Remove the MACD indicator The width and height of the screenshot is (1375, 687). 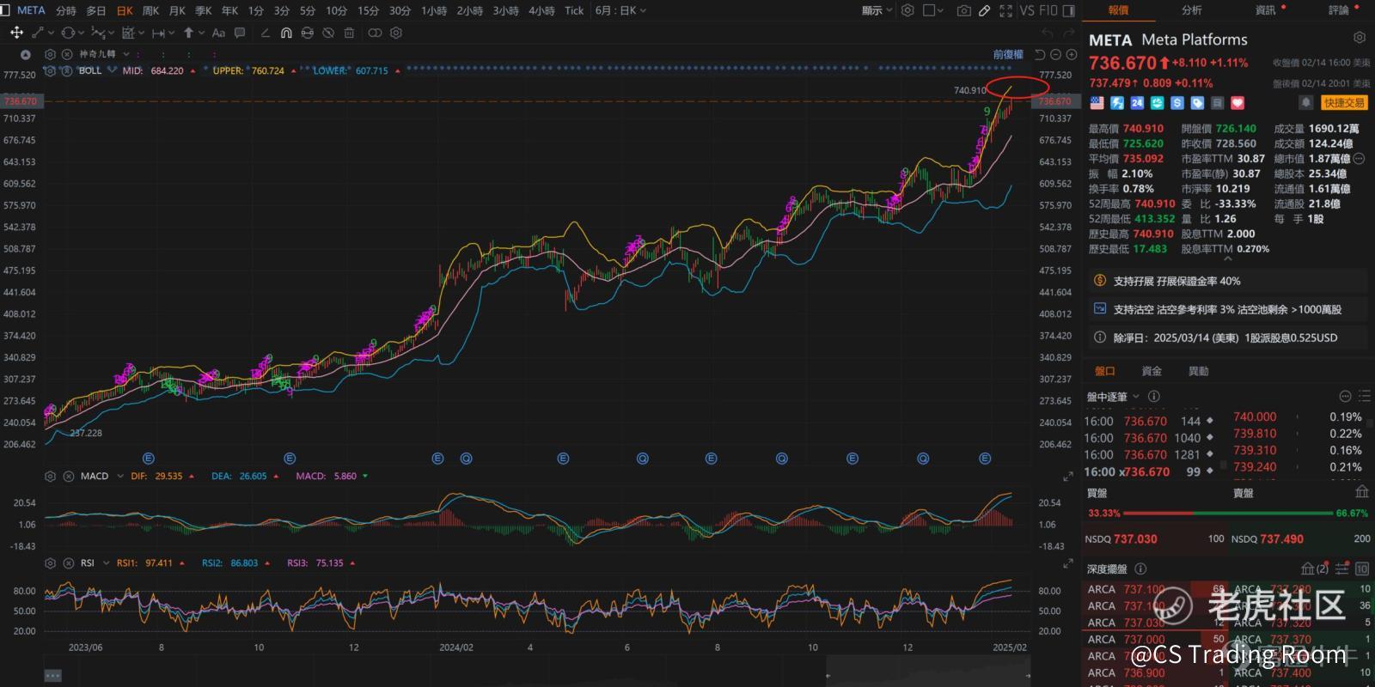pyautogui.click(x=68, y=476)
